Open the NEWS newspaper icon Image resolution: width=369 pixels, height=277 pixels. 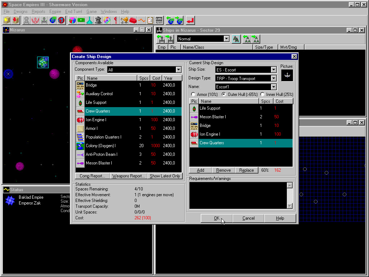(159, 20)
